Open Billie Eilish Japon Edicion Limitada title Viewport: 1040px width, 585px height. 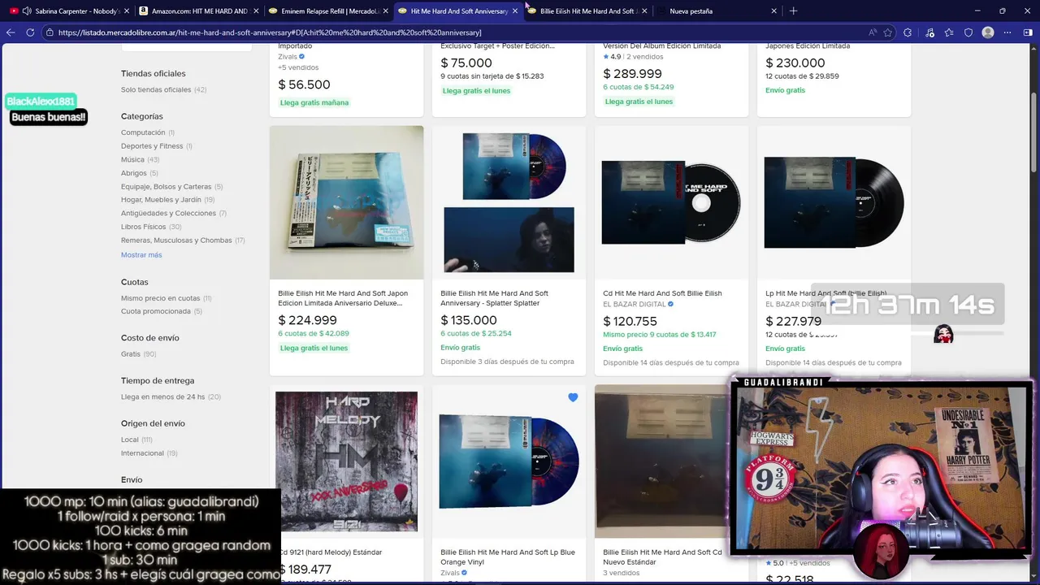[x=343, y=298]
